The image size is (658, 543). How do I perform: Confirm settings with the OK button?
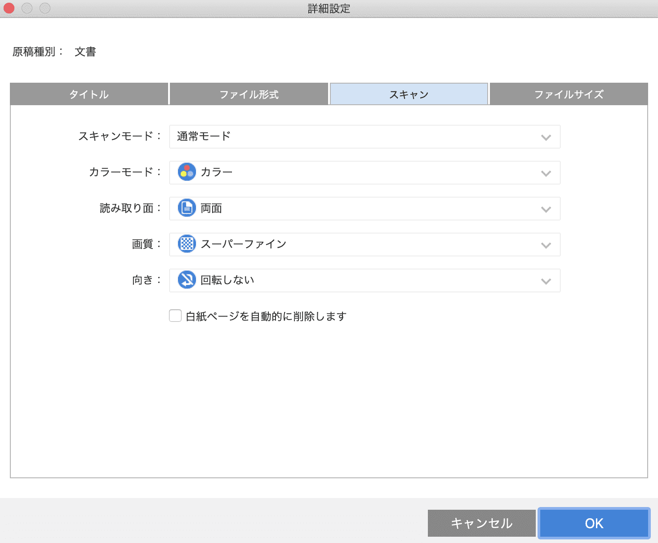pos(594,523)
